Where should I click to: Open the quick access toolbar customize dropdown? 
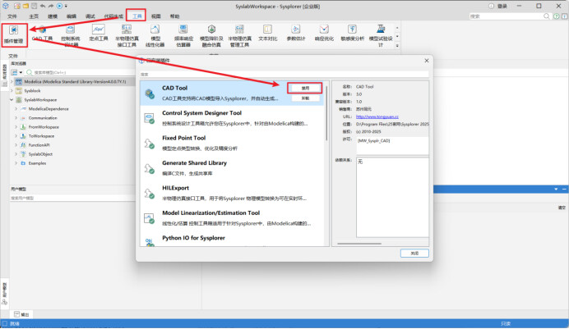pyautogui.click(x=66, y=6)
